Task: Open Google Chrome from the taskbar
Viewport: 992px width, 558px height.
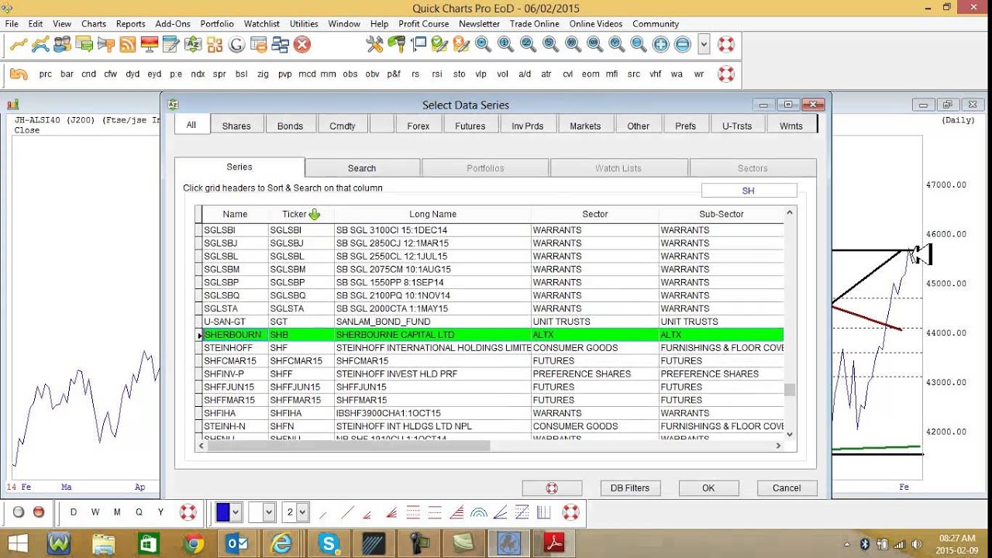Action: [193, 544]
